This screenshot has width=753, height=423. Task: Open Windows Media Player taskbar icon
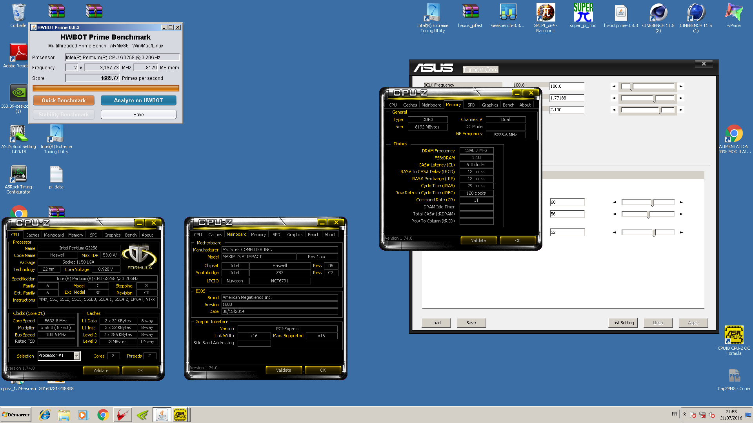click(x=83, y=415)
